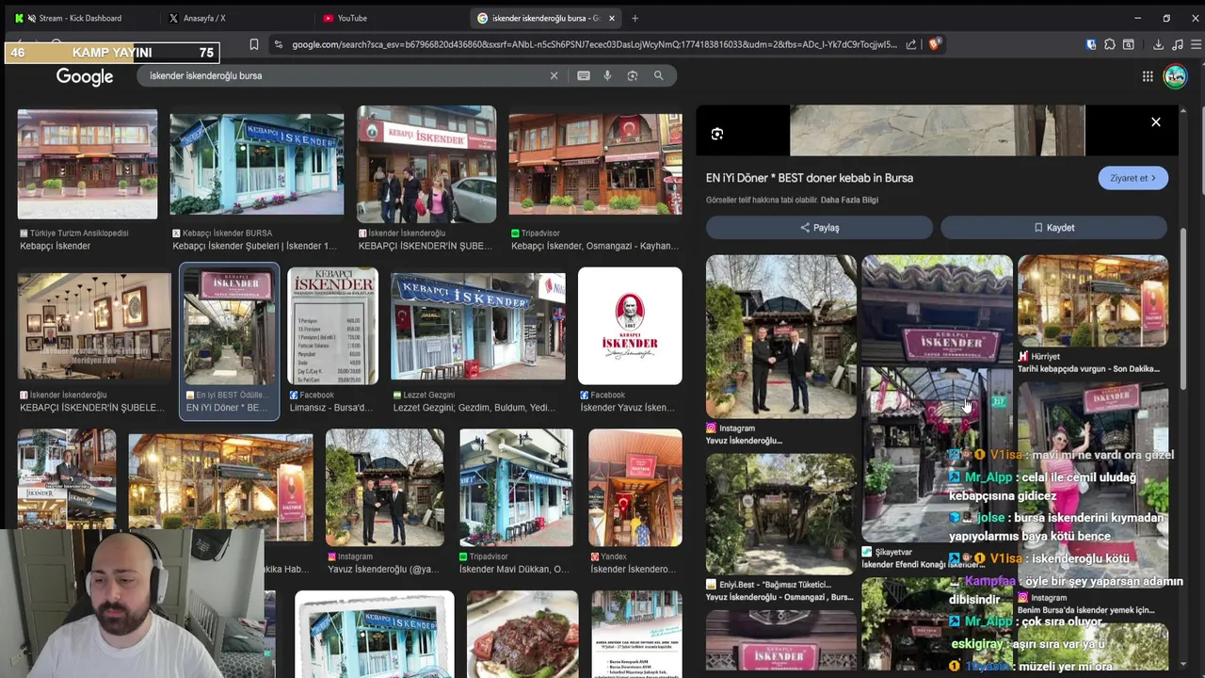
Task: Open site settings icon beside URL
Action: tap(278, 44)
